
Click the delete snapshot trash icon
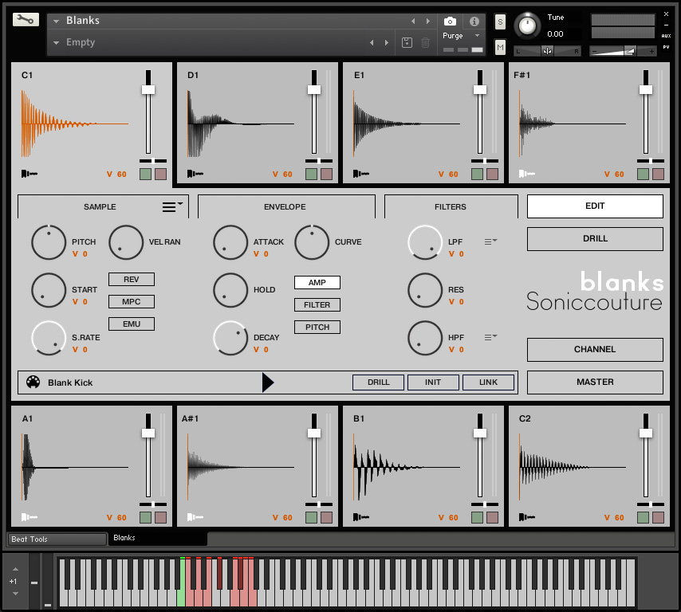point(426,42)
